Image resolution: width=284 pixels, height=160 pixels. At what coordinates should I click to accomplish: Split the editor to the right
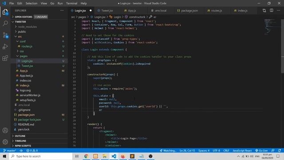(271, 11)
